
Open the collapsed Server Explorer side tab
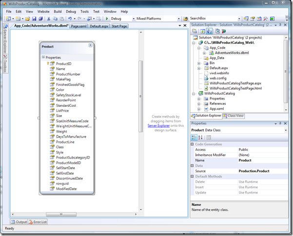click(x=5, y=39)
